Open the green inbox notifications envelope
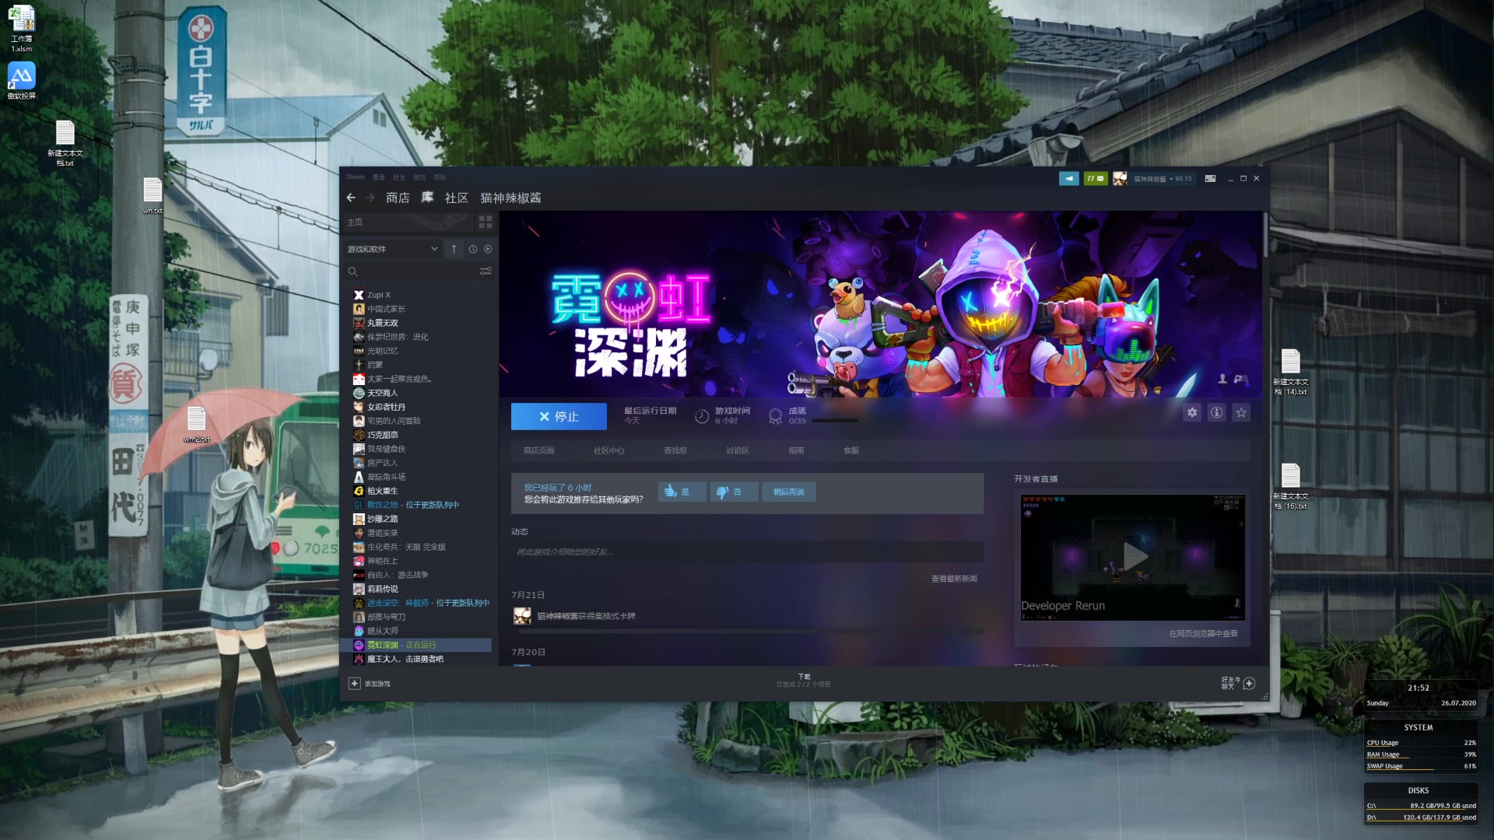 pos(1096,179)
